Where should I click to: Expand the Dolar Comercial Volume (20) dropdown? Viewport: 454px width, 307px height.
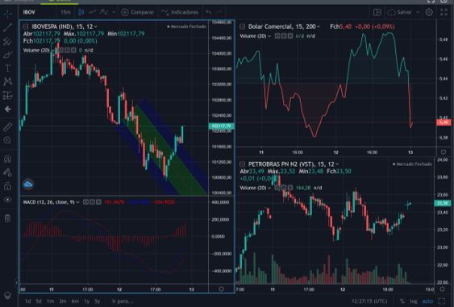pyautogui.click(x=269, y=36)
